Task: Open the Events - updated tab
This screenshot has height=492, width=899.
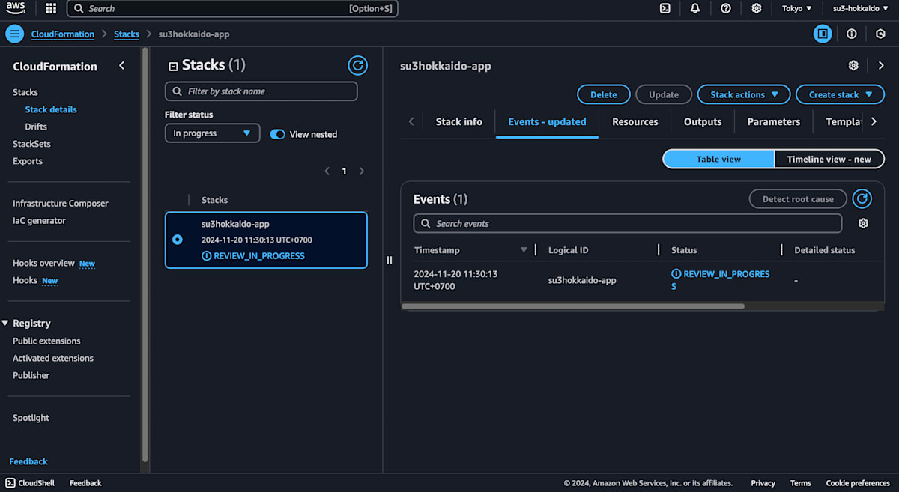Action: (x=547, y=121)
